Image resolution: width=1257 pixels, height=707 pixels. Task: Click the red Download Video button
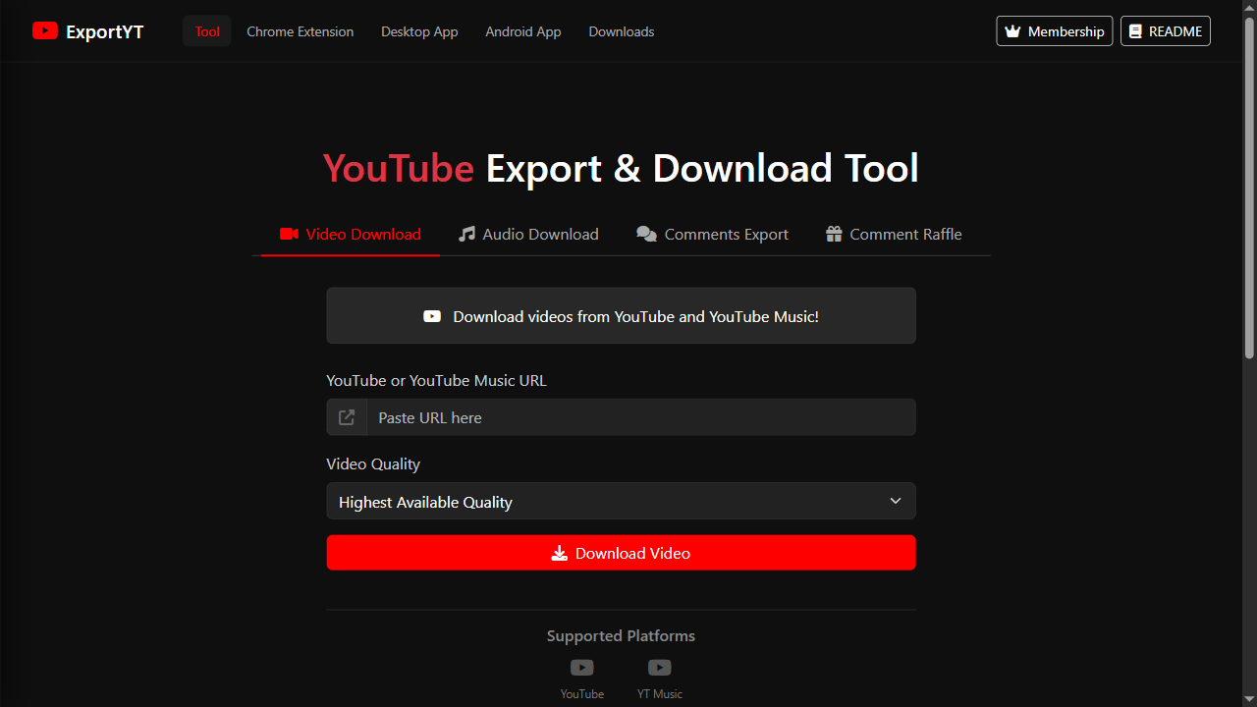[x=621, y=553]
